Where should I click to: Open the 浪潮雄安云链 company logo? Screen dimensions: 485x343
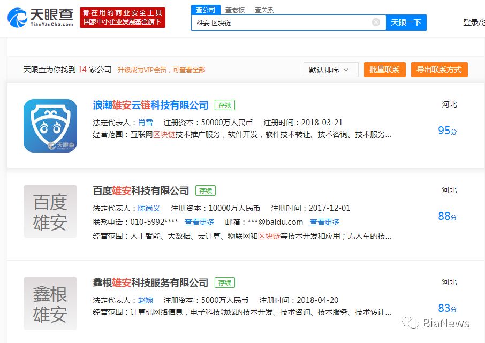tap(50, 126)
